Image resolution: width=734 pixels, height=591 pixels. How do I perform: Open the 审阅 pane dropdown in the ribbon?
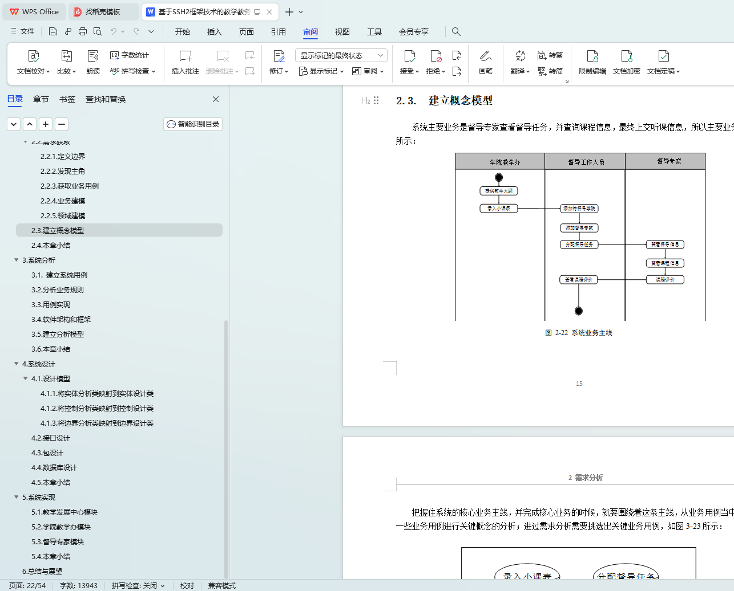click(368, 71)
